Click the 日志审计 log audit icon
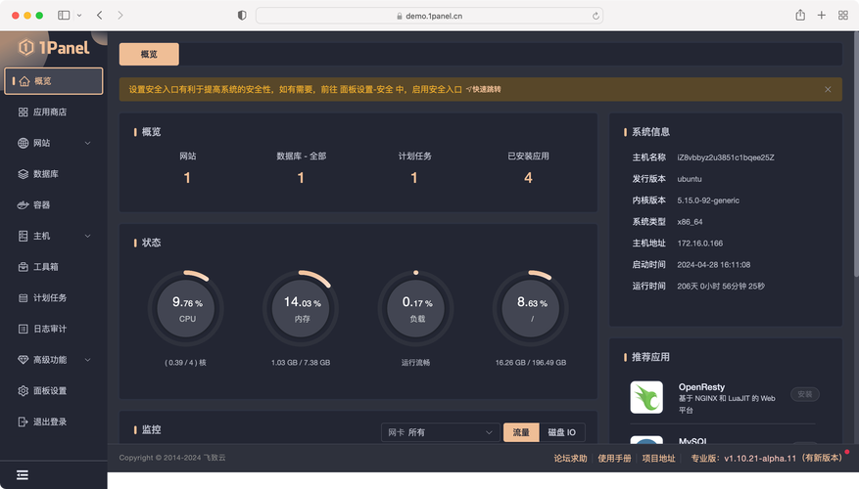 (24, 329)
